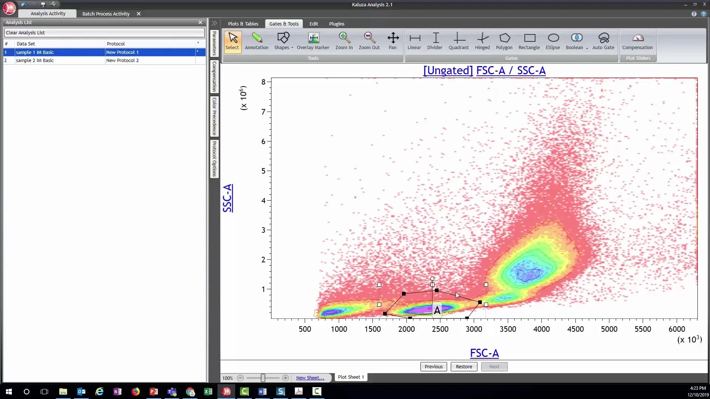This screenshot has width=710, height=399.
Task: Click the Previous button
Action: pyautogui.click(x=433, y=366)
